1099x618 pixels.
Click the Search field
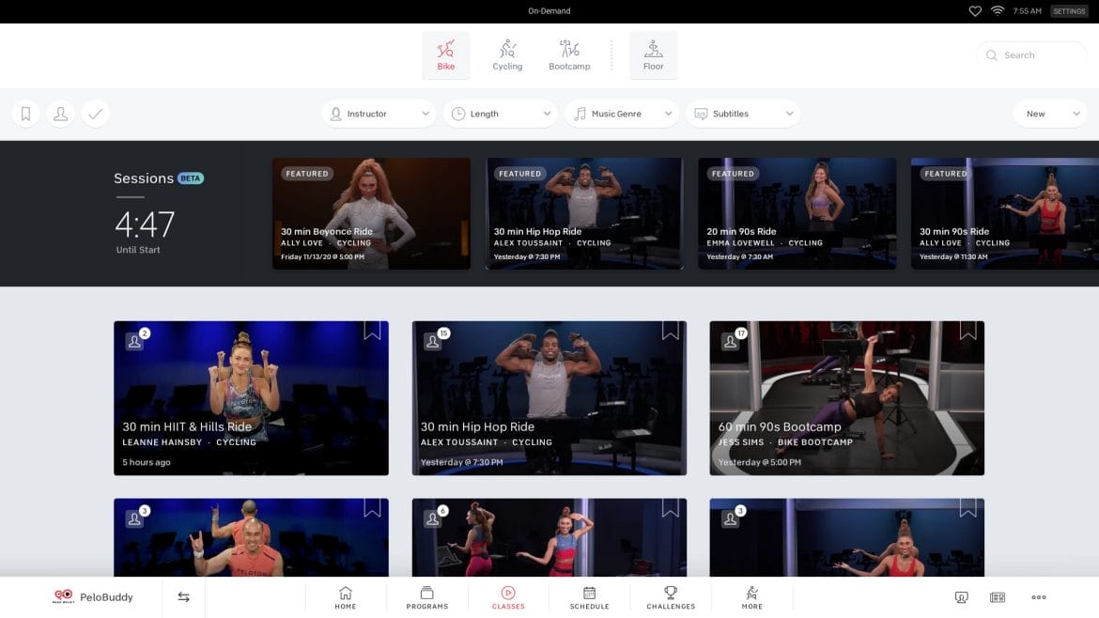click(1031, 55)
